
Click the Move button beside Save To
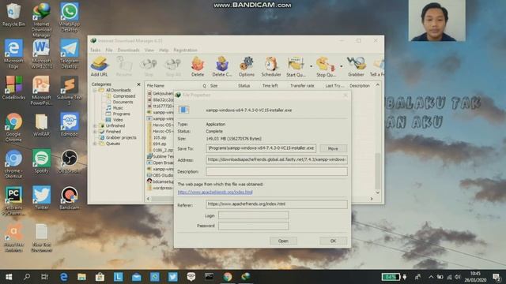coord(333,148)
